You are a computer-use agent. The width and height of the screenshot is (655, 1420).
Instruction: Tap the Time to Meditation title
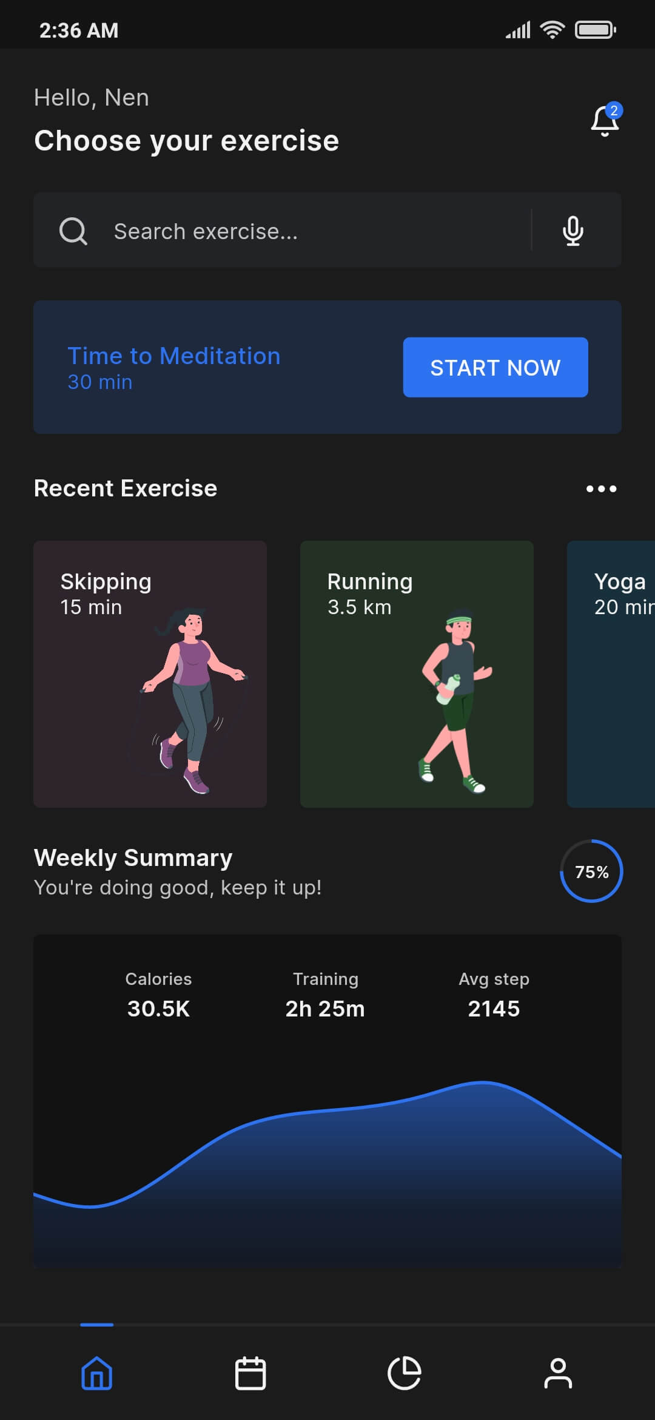[x=174, y=356]
